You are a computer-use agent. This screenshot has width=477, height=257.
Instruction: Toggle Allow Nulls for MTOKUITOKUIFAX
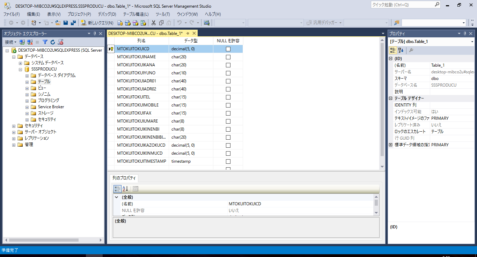[228, 113]
